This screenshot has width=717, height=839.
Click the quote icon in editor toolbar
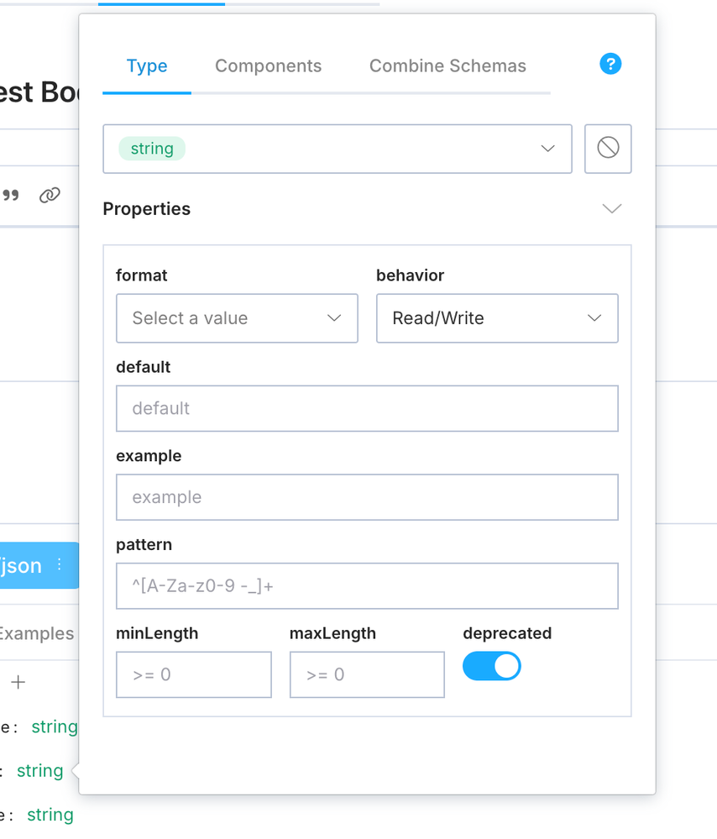11,196
